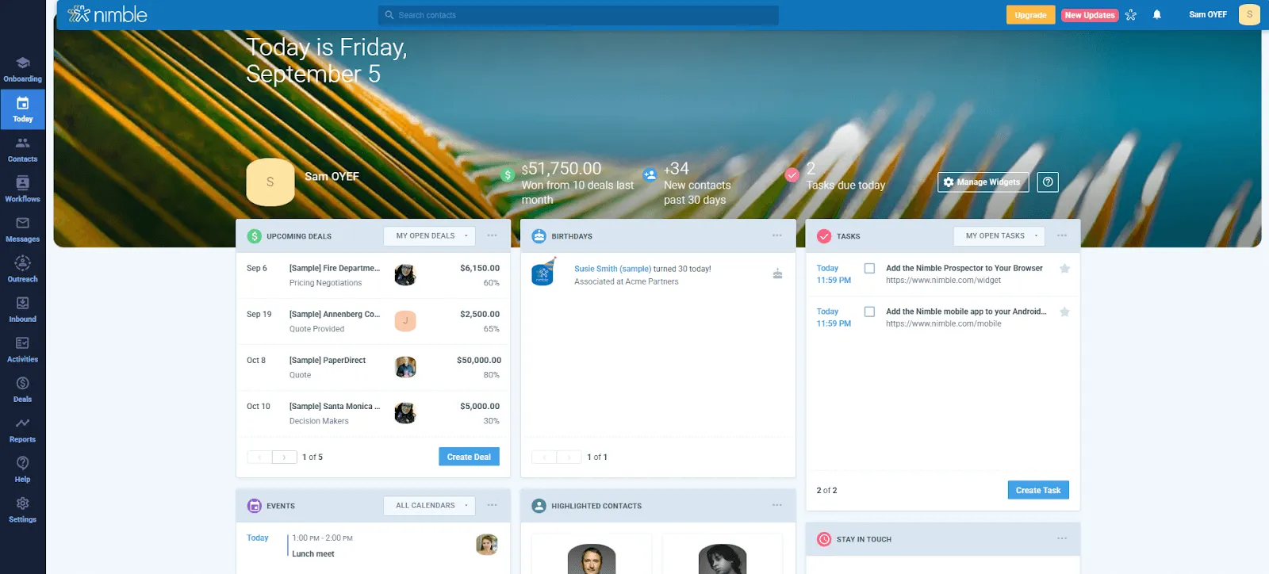
Task: Open Stay In Touch widget three-dot menu
Action: 1062,538
